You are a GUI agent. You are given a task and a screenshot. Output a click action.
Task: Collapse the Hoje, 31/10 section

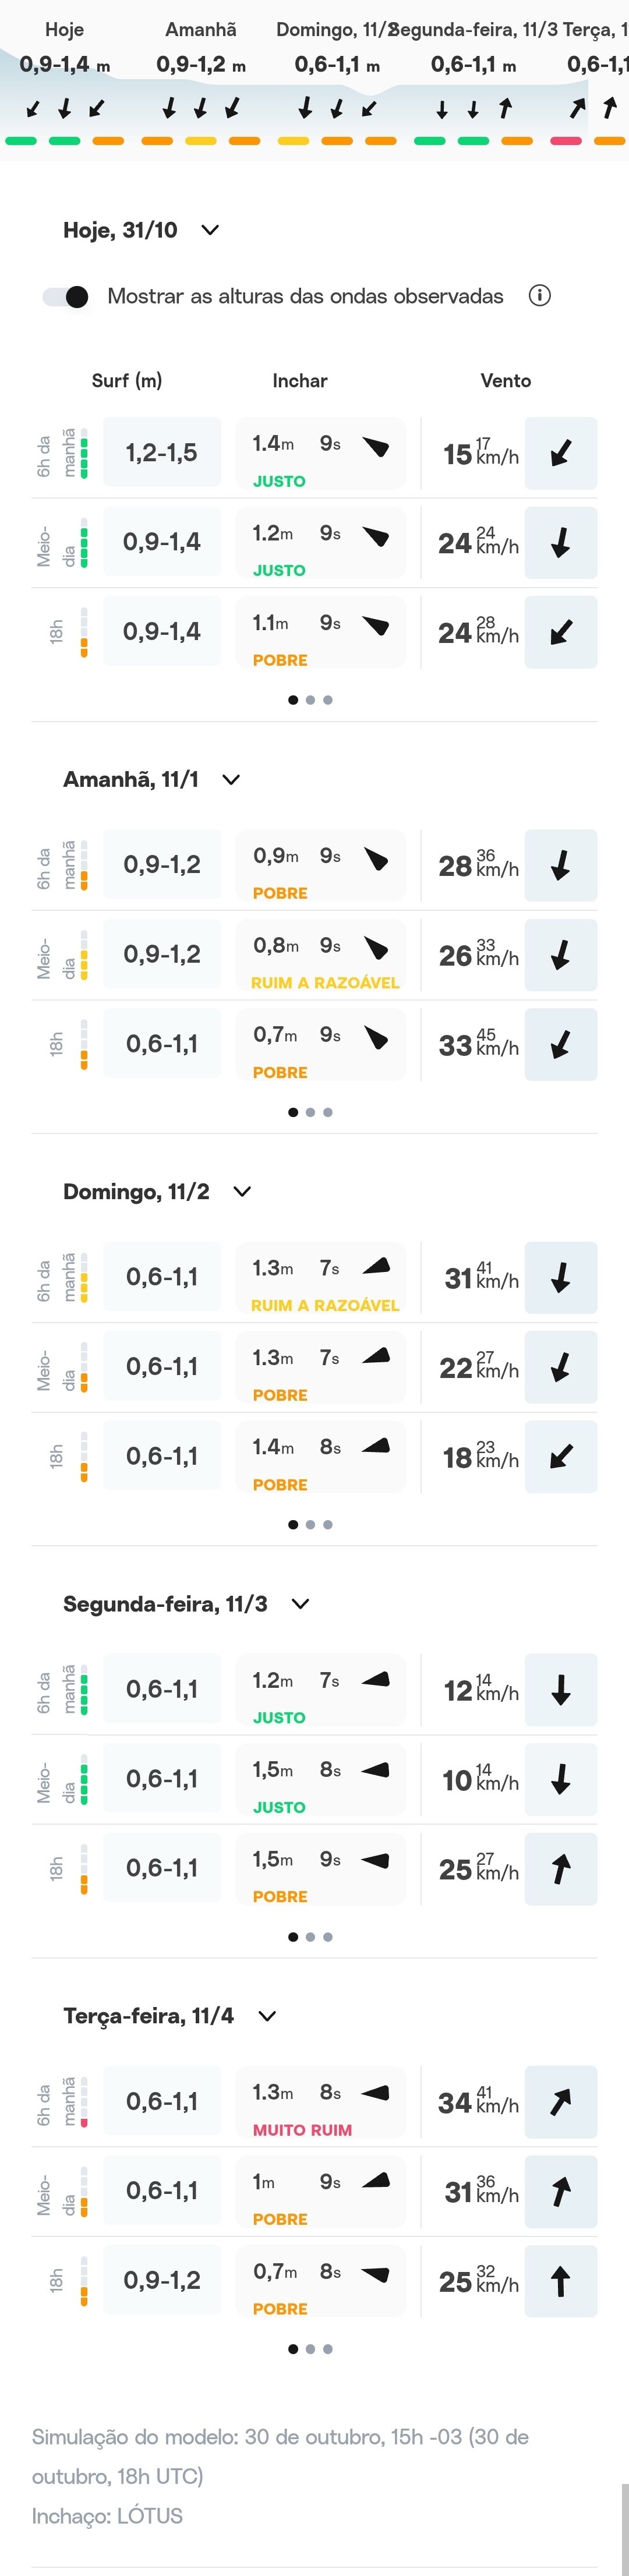(210, 230)
